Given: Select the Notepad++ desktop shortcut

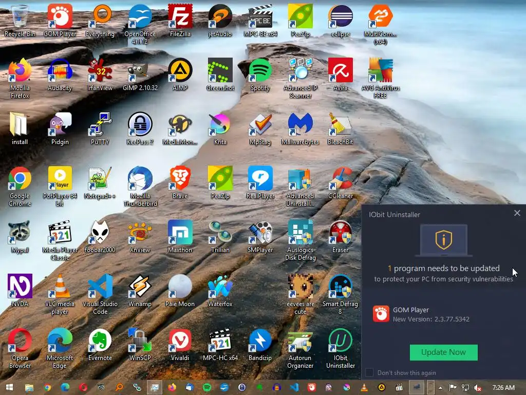Looking at the screenshot, I should click(x=100, y=183).
